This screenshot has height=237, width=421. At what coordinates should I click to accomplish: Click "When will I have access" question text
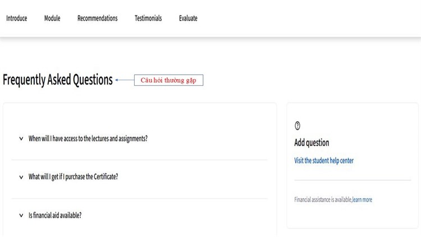coord(88,138)
